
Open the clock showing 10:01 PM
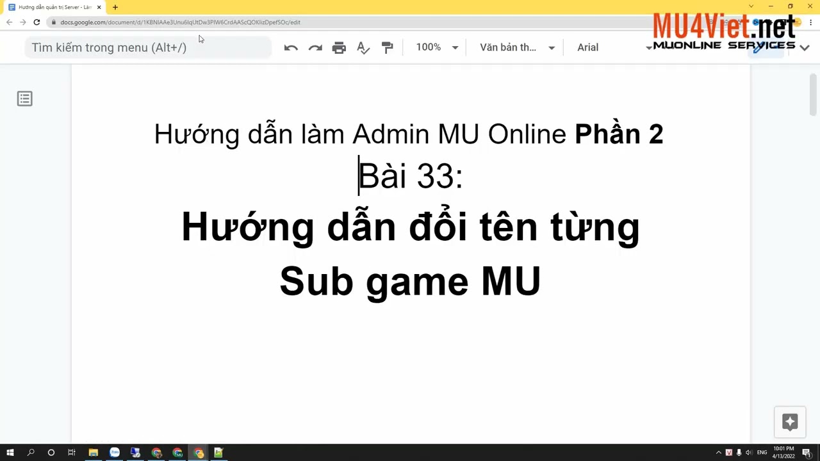click(x=783, y=452)
